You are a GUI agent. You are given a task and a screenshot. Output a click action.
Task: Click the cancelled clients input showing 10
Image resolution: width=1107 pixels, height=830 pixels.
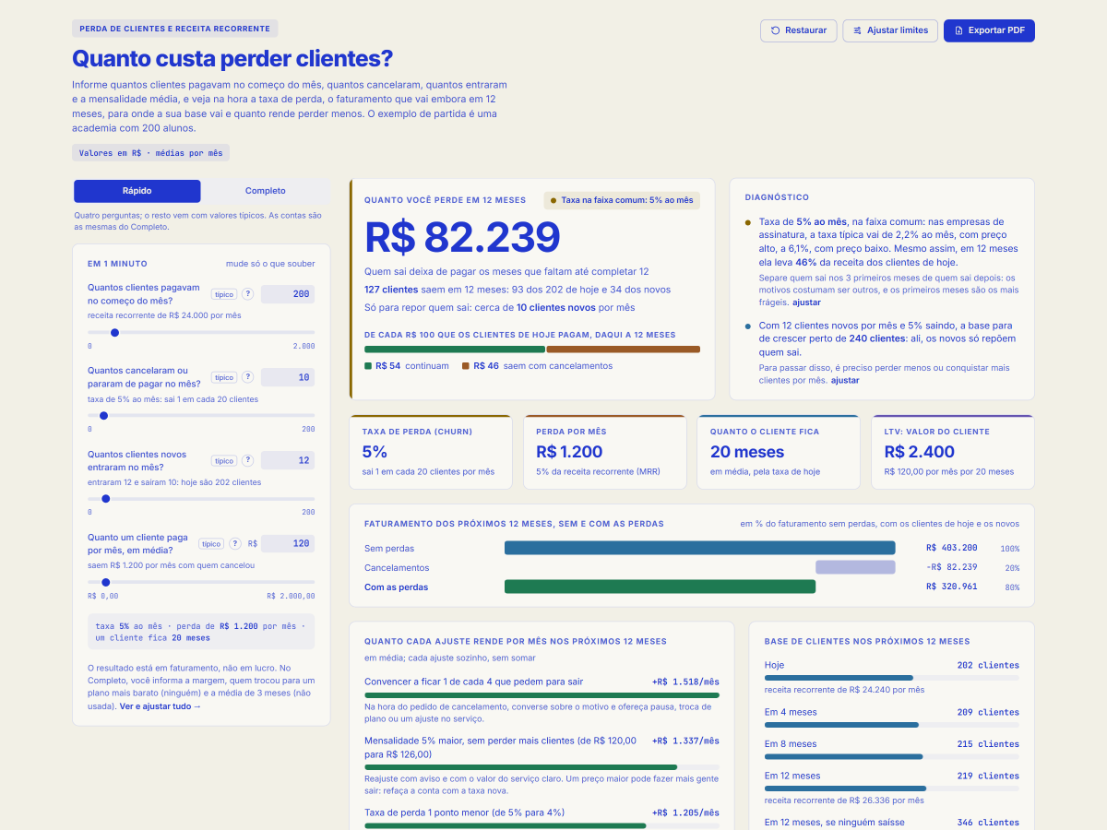(x=288, y=377)
